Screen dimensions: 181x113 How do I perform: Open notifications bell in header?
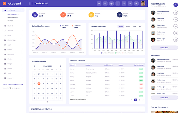(x=130, y=4)
